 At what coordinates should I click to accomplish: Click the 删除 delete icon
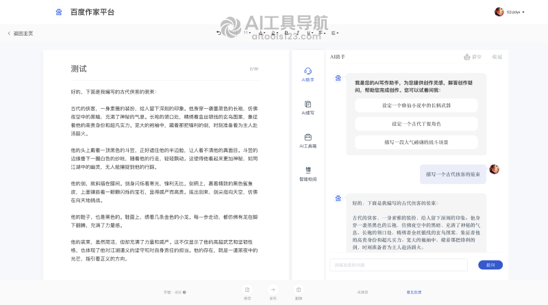coord(299,290)
